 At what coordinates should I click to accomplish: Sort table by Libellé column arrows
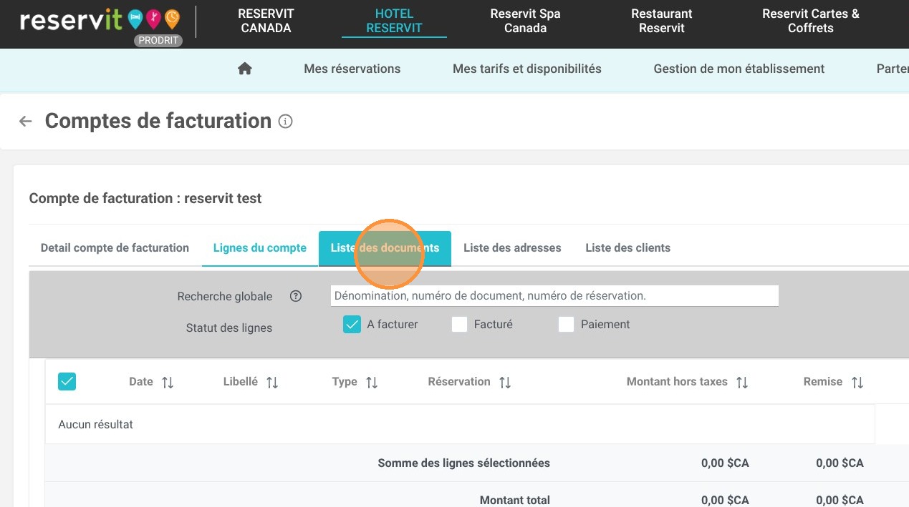[272, 383]
